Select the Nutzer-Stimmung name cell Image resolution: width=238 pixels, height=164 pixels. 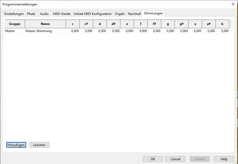click(x=45, y=31)
